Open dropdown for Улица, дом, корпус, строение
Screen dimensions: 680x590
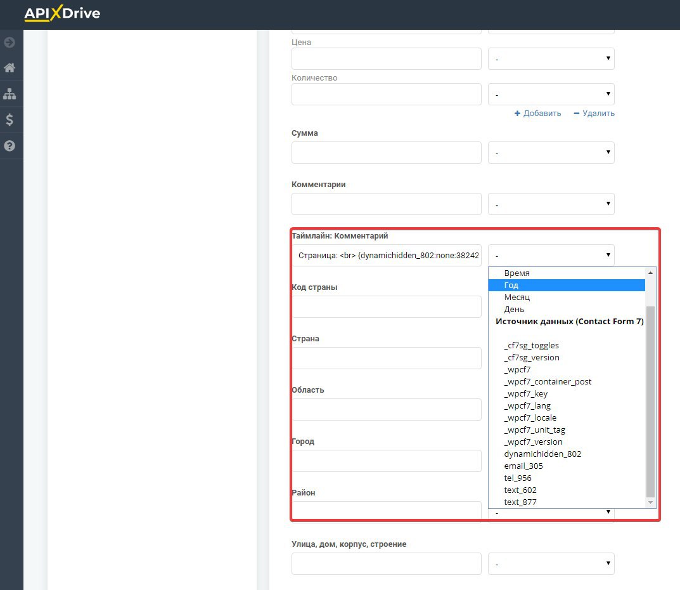point(551,563)
